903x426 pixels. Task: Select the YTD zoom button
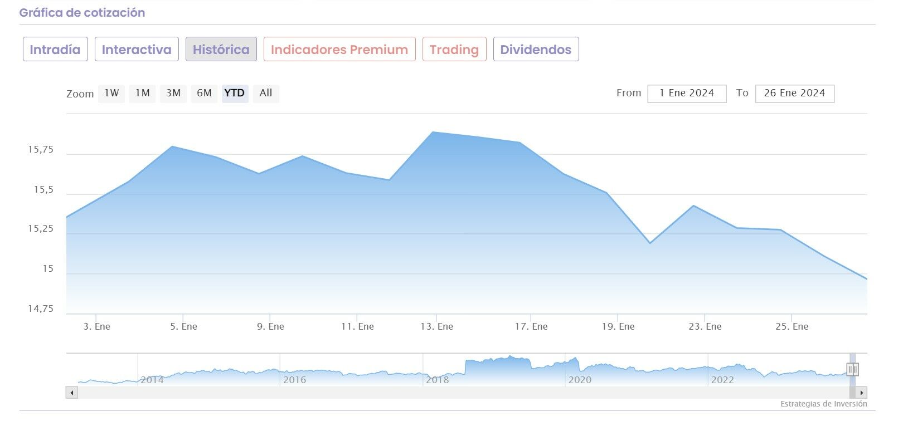tap(235, 93)
